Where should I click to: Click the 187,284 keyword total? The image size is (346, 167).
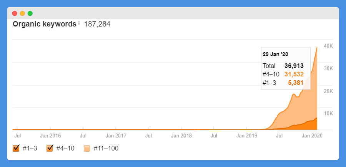[97, 24]
